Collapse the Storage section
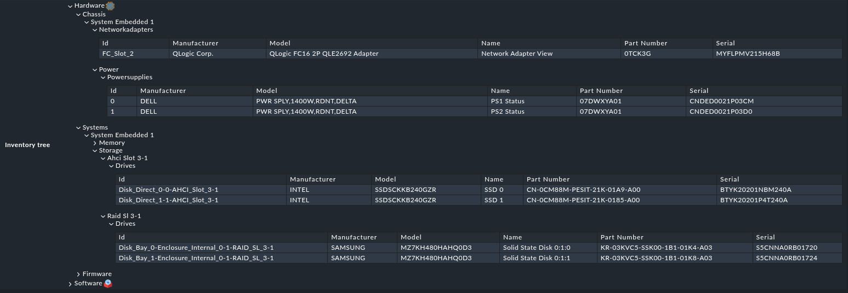 coord(95,151)
